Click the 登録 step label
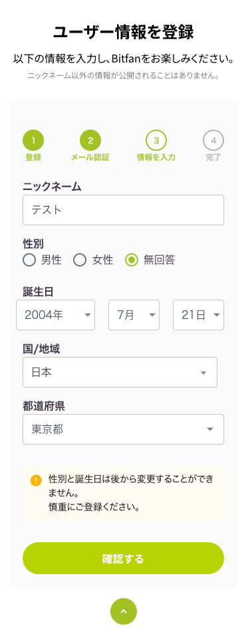This screenshot has height=634, width=248. click(33, 158)
